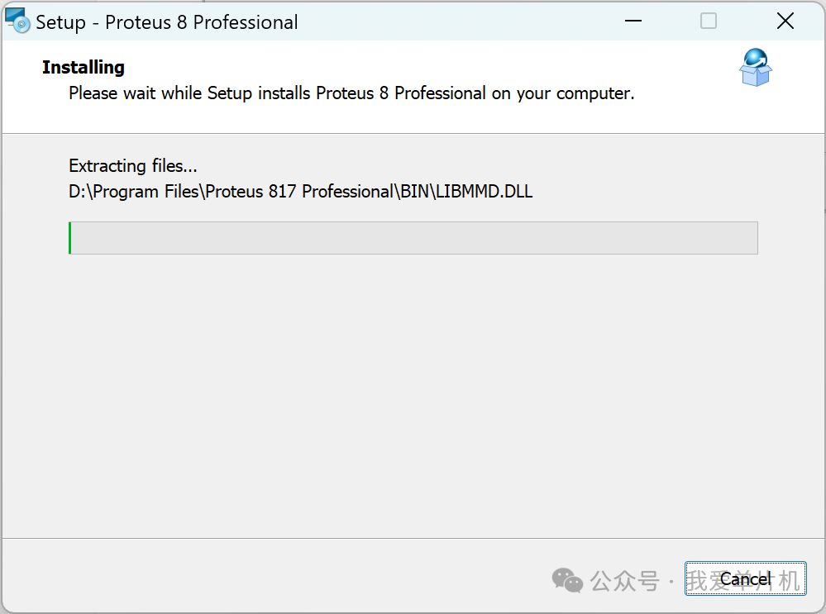Click the greyed-out maximize button

coord(709,21)
